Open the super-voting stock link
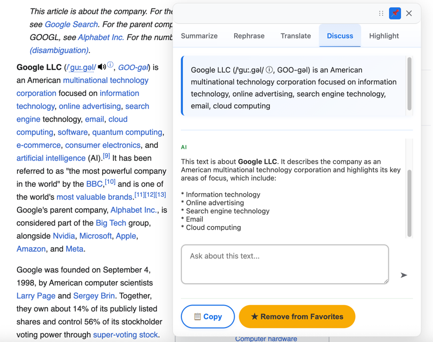The height and width of the screenshot is (342, 433). (x=126, y=335)
